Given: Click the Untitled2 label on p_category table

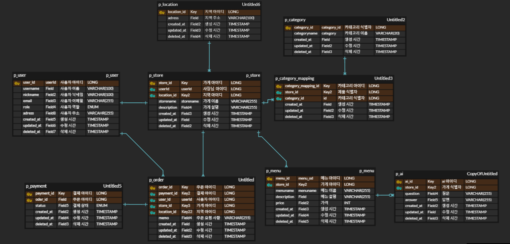Looking at the screenshot, I should point(396,20).
